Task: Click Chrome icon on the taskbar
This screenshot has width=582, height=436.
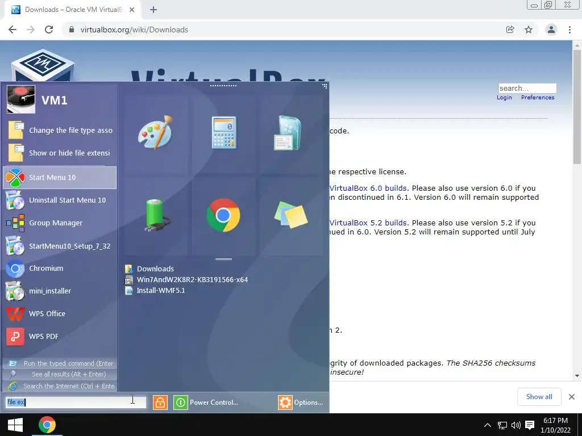Action: [x=47, y=425]
